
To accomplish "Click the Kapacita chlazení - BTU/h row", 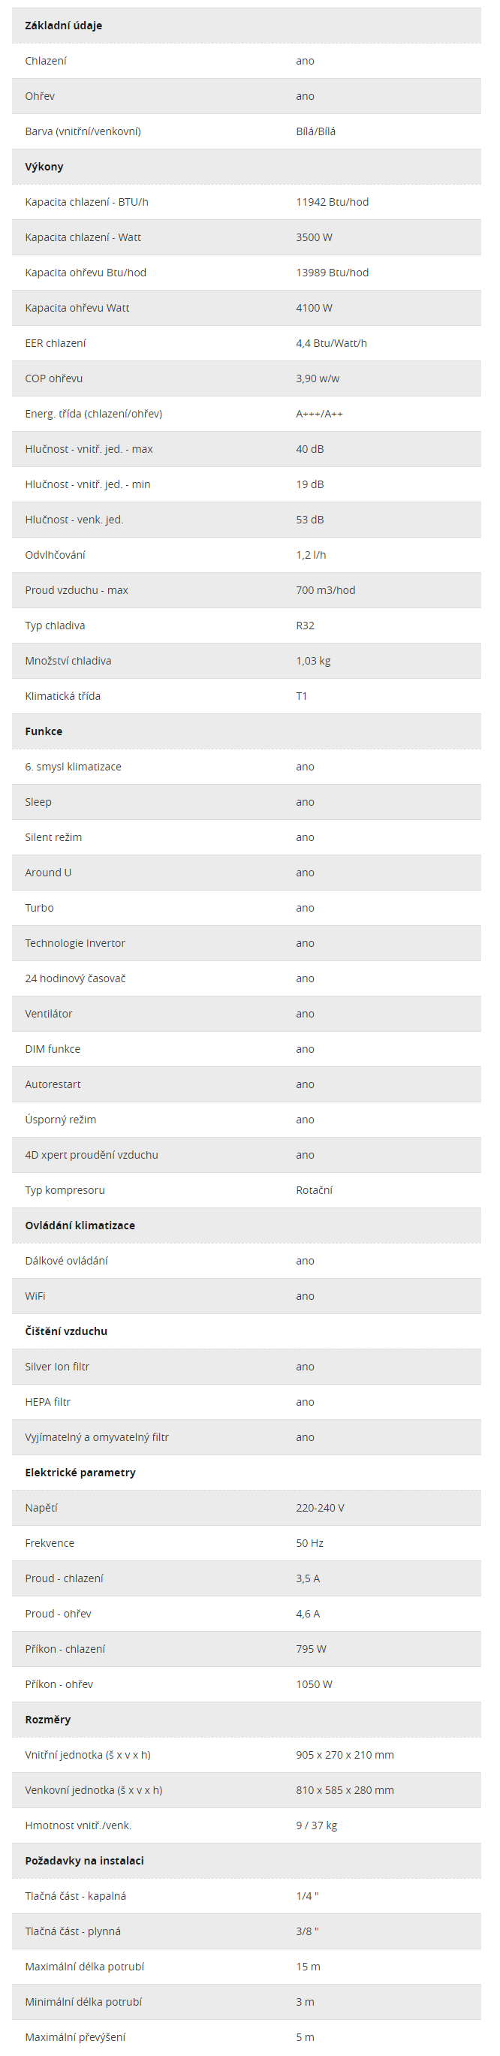I will pyautogui.click(x=246, y=202).
